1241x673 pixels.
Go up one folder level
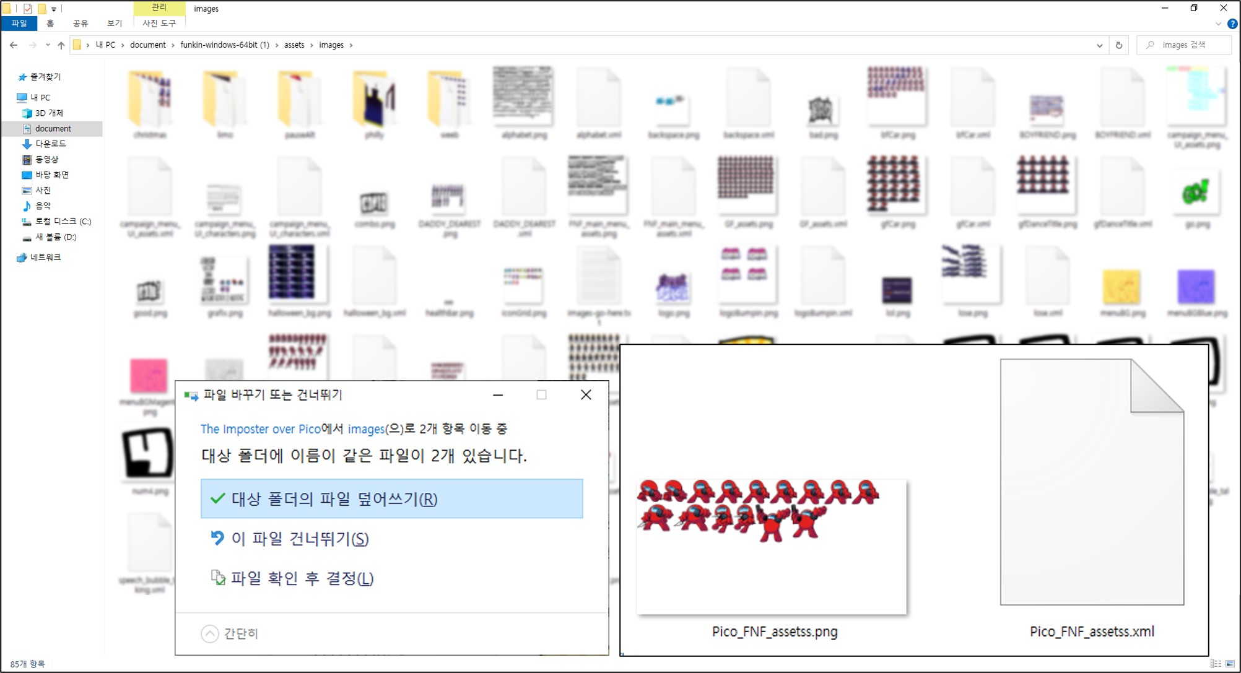tap(61, 45)
